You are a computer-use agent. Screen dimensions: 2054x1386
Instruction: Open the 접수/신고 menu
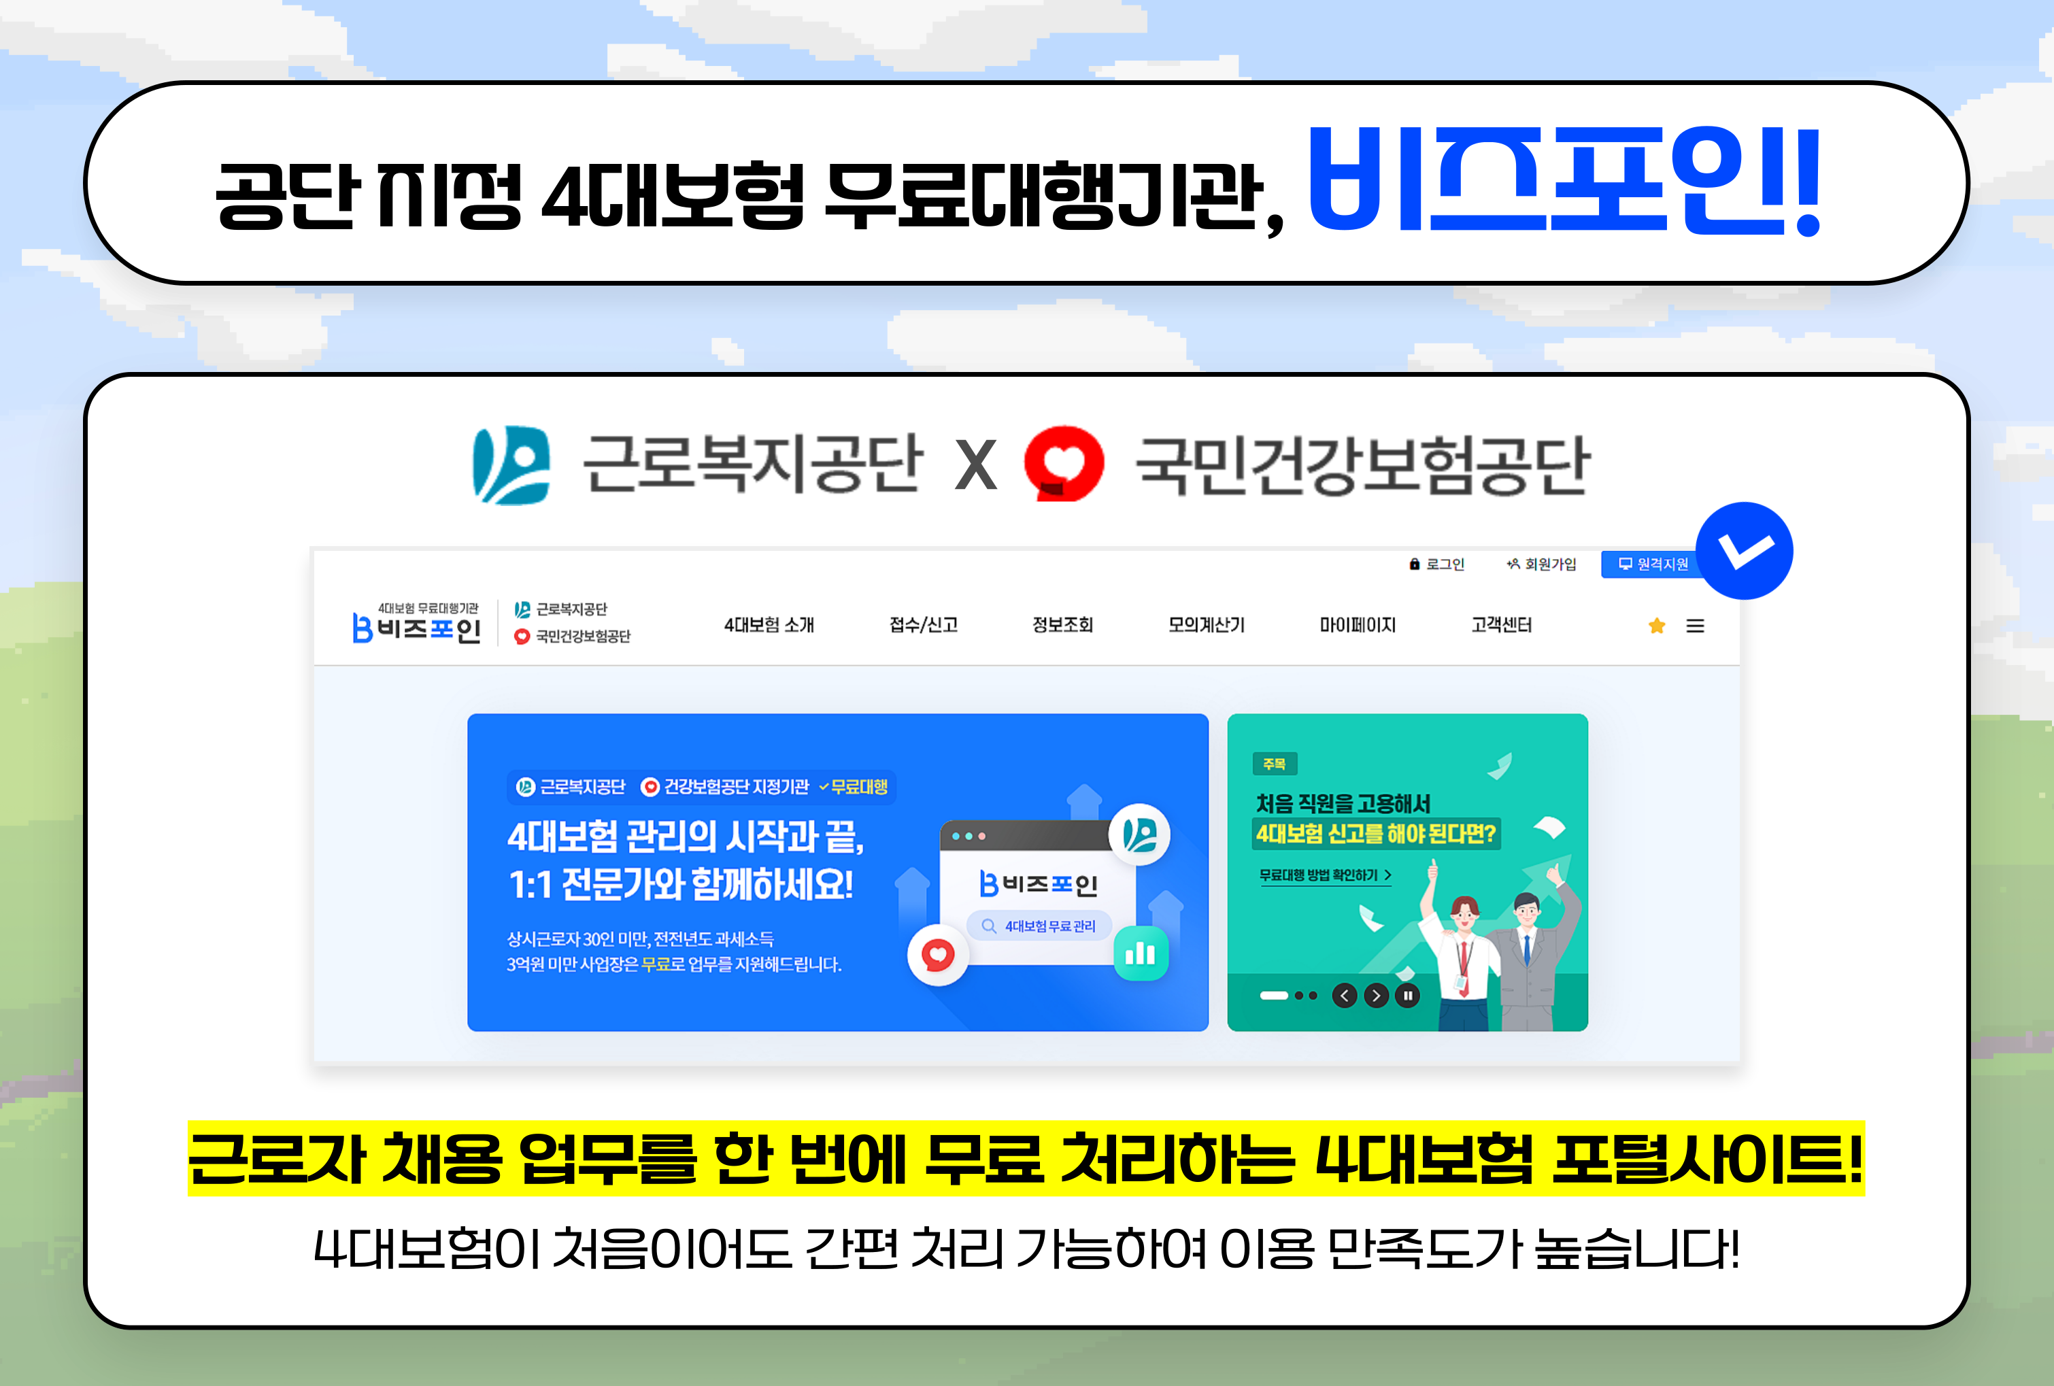(x=924, y=625)
